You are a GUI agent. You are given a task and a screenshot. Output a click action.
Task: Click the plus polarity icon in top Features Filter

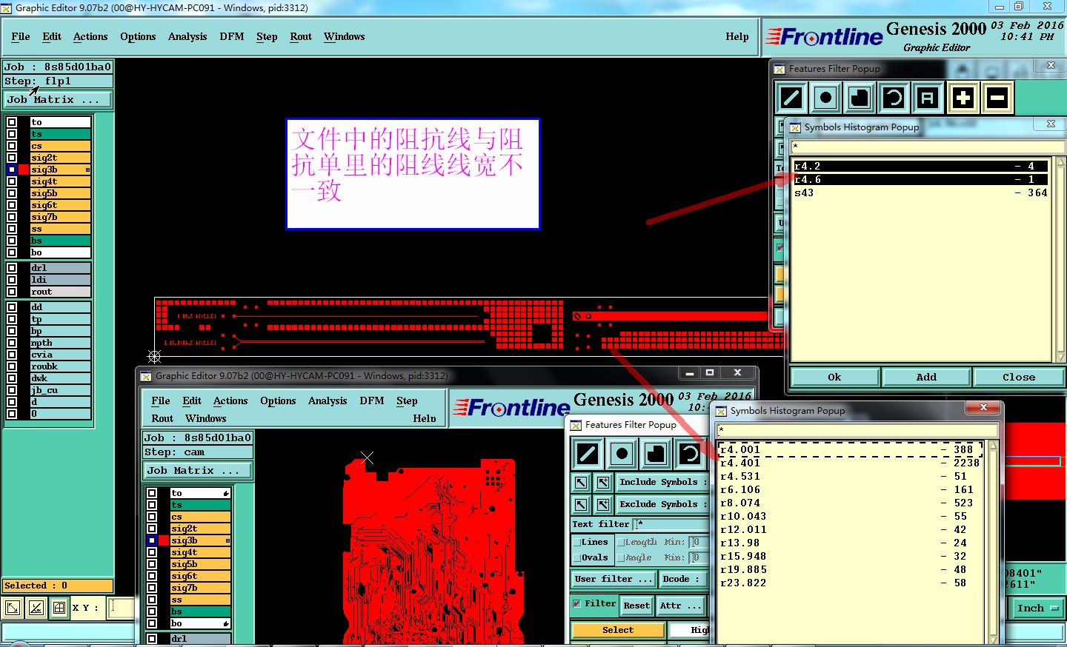click(963, 98)
